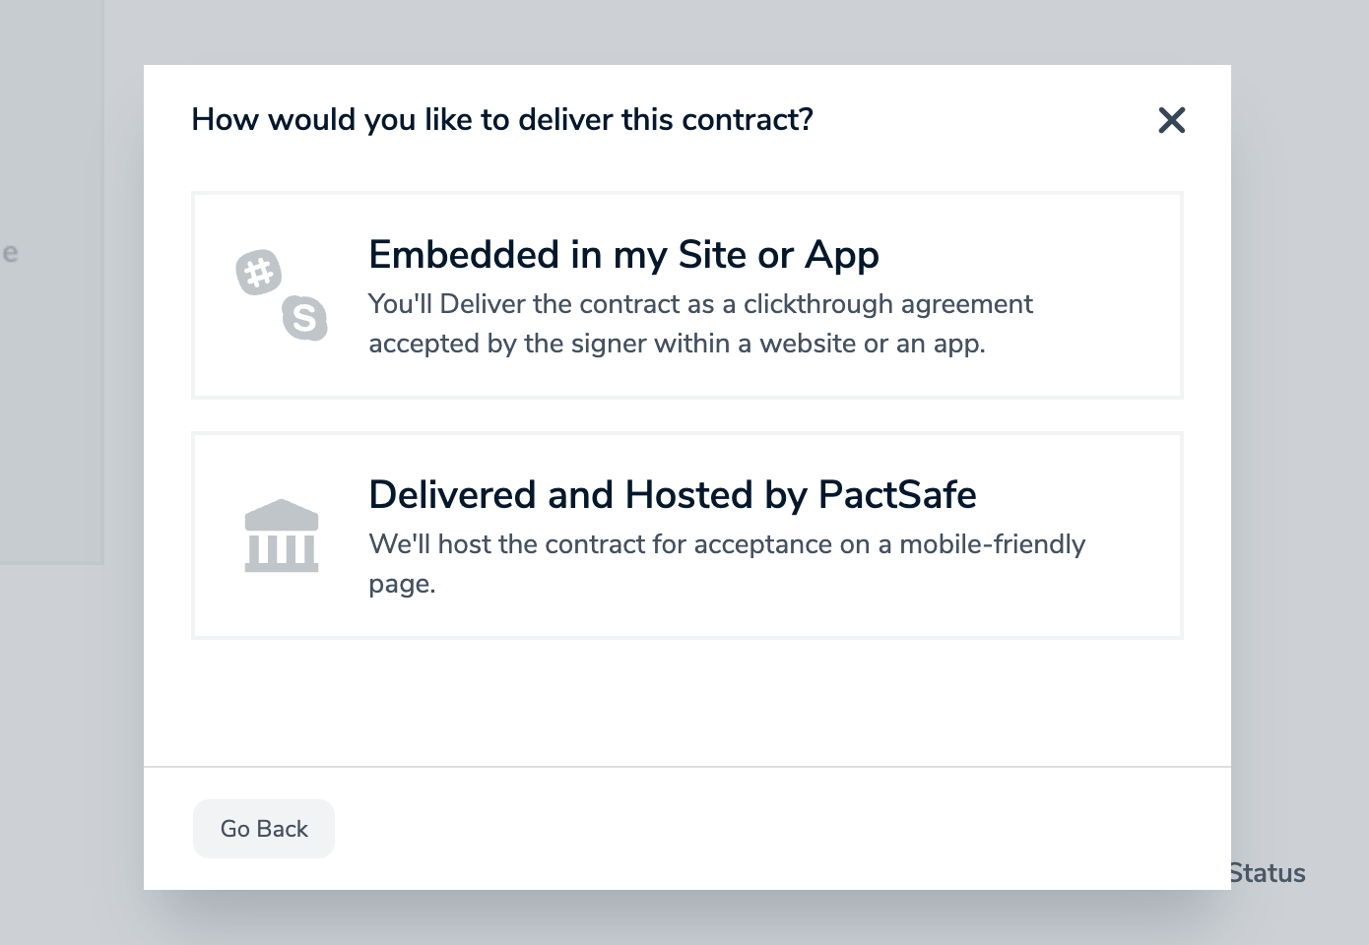Click the 'How would you like to deliver' title
The height and width of the screenshot is (945, 1369).
pyautogui.click(x=502, y=120)
